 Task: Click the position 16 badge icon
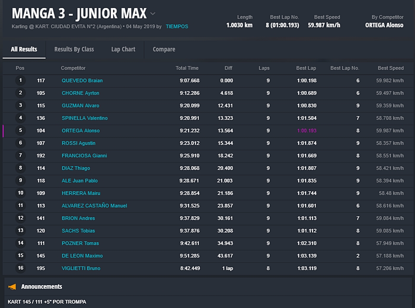pyautogui.click(x=20, y=268)
